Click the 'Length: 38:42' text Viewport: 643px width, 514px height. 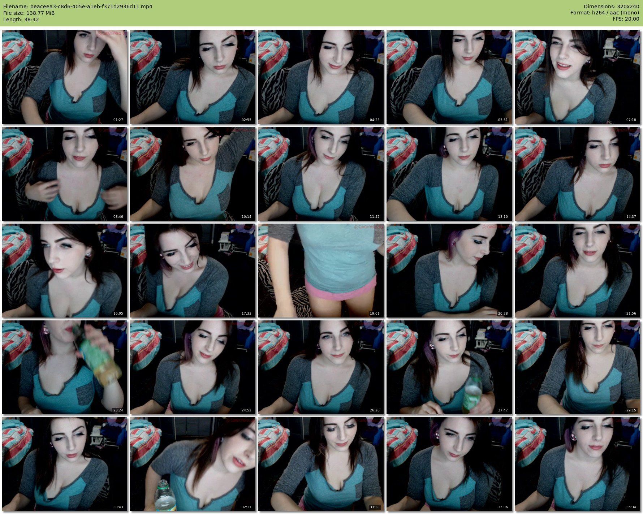point(21,20)
